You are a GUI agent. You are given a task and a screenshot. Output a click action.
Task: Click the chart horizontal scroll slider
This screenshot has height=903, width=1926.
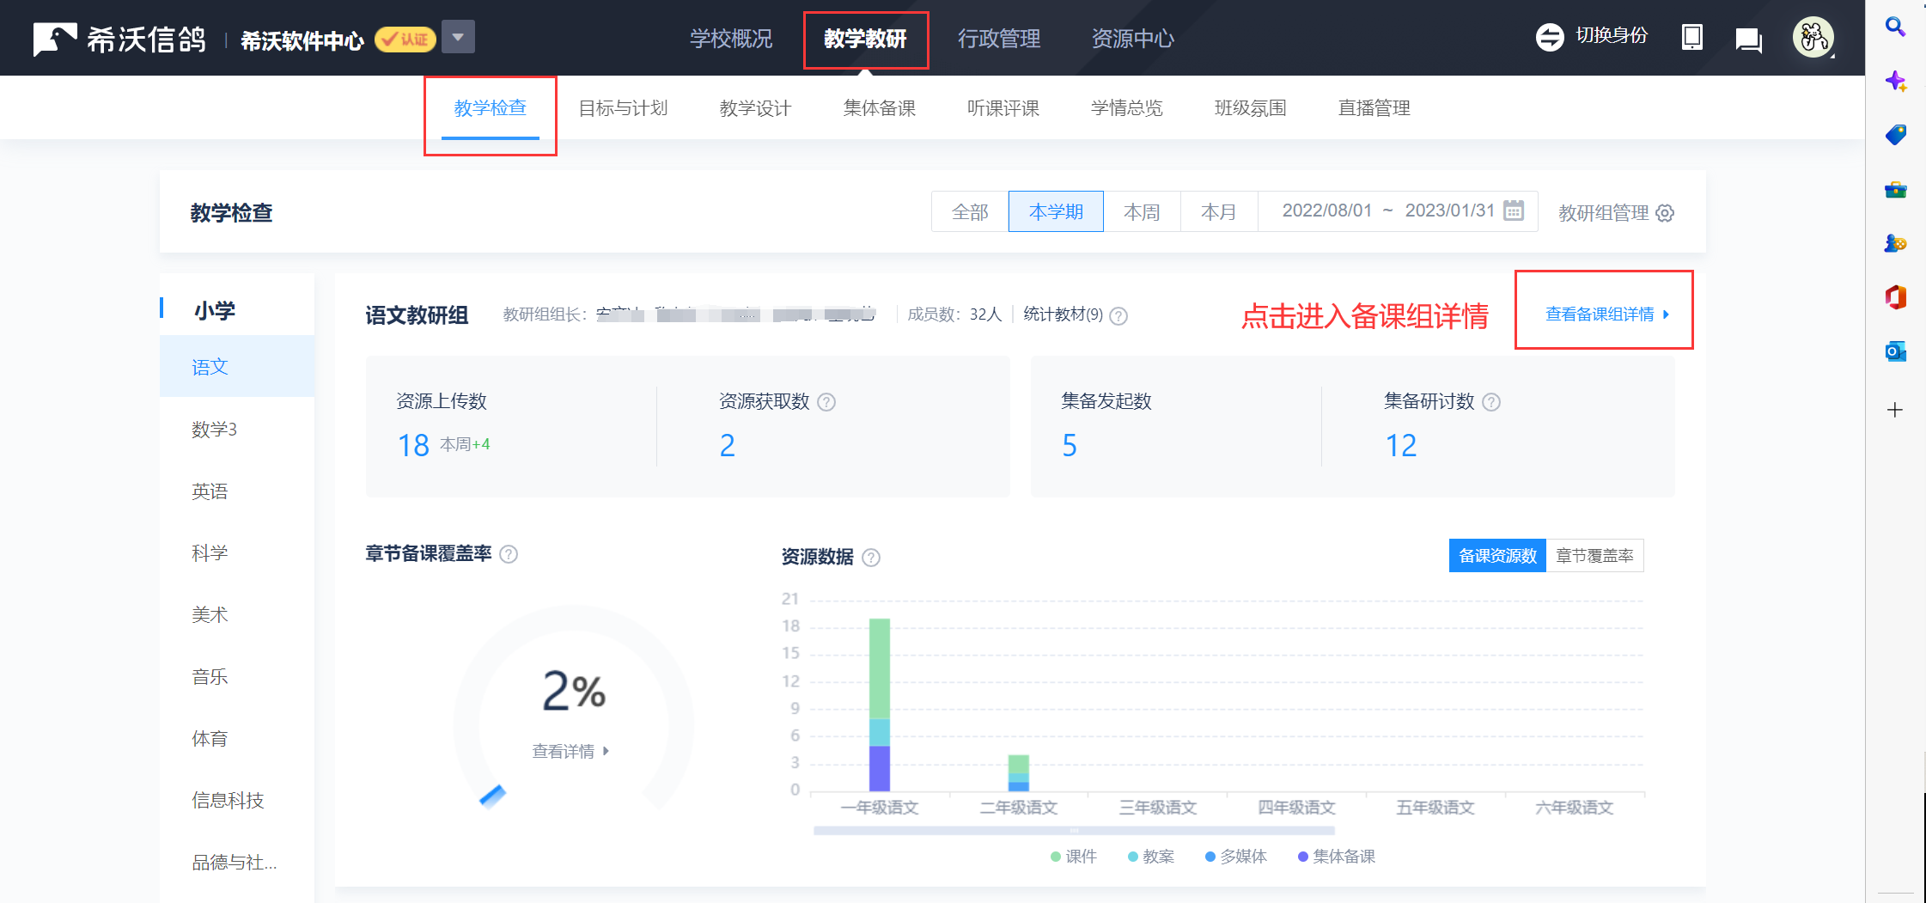[x=1074, y=831]
